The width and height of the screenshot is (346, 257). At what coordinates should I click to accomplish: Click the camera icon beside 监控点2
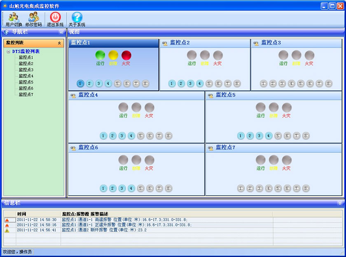[x=165, y=43]
